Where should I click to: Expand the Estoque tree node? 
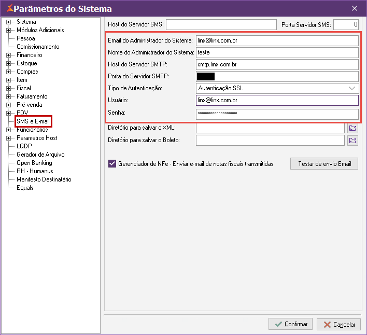(x=8, y=63)
